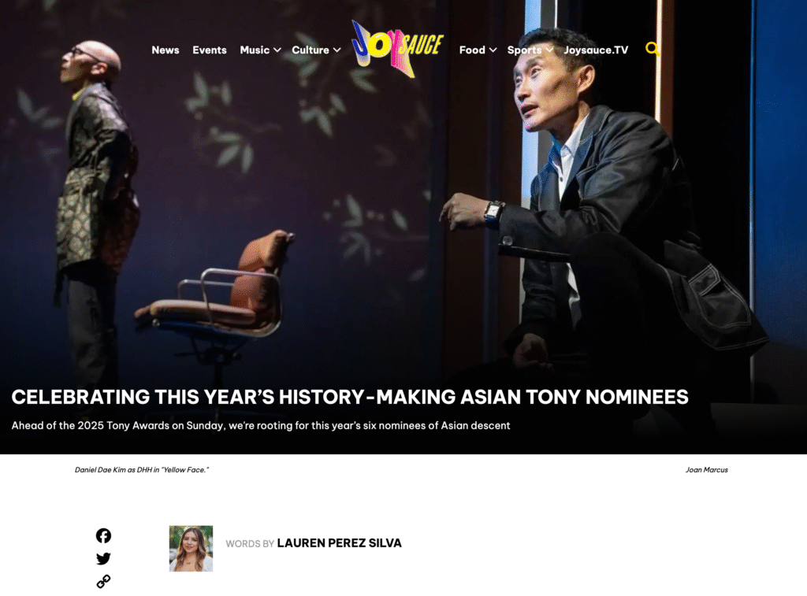Share article via Twitter bird icon

pos(103,558)
